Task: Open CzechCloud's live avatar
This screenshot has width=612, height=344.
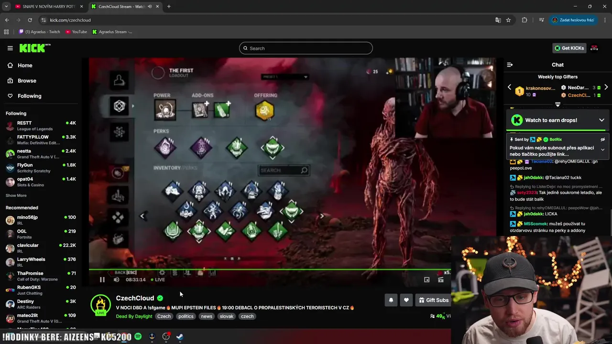Action: [100, 305]
